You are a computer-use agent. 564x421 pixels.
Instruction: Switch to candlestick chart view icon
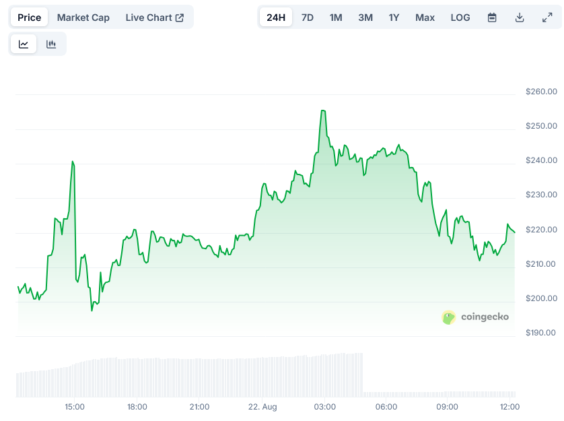(51, 44)
